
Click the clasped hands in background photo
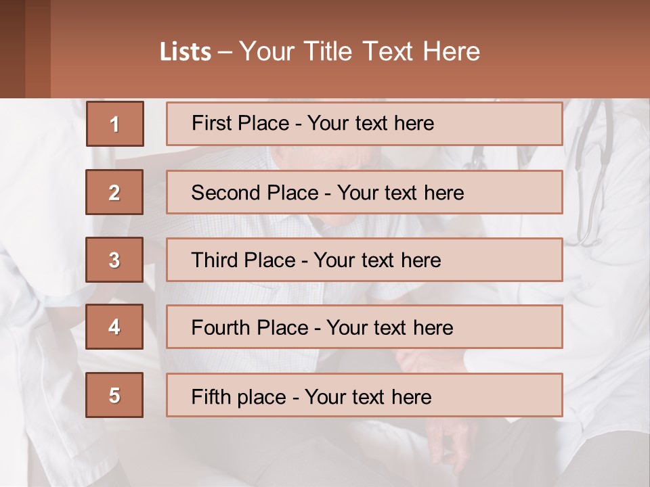(440, 433)
